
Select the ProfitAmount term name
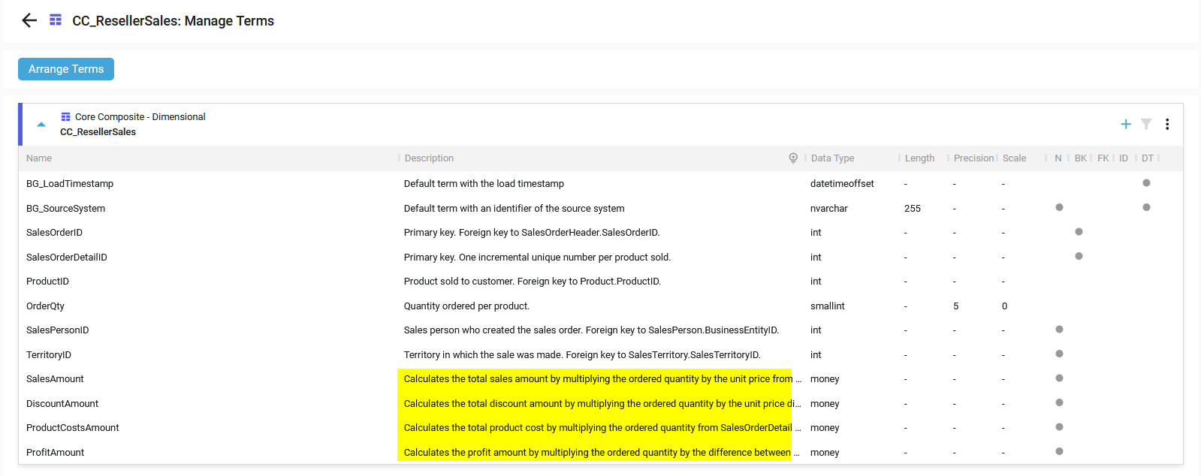[x=56, y=453]
